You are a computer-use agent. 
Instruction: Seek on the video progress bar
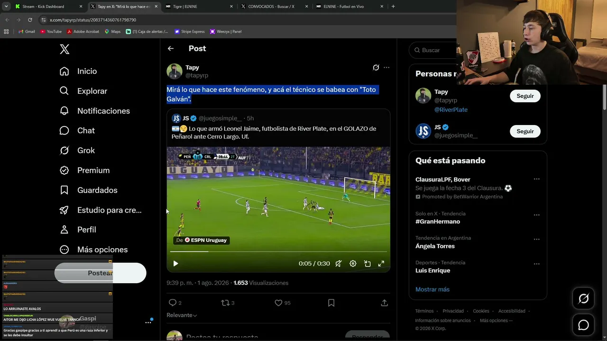pyautogui.click(x=278, y=251)
